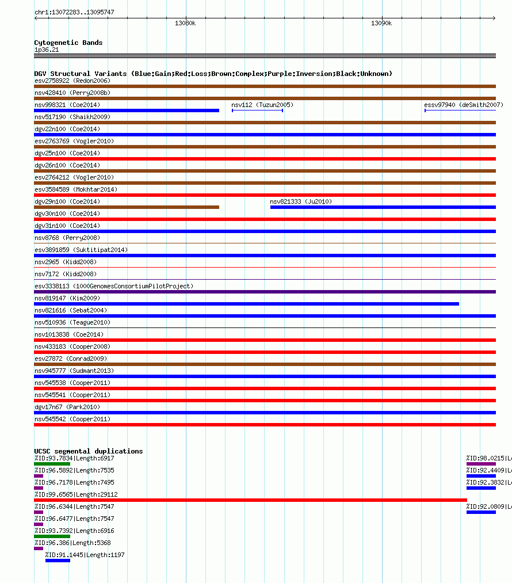Open the %ID:96.6477|Length:7547 duplication
The width and height of the screenshot is (512, 583).
click(74, 519)
